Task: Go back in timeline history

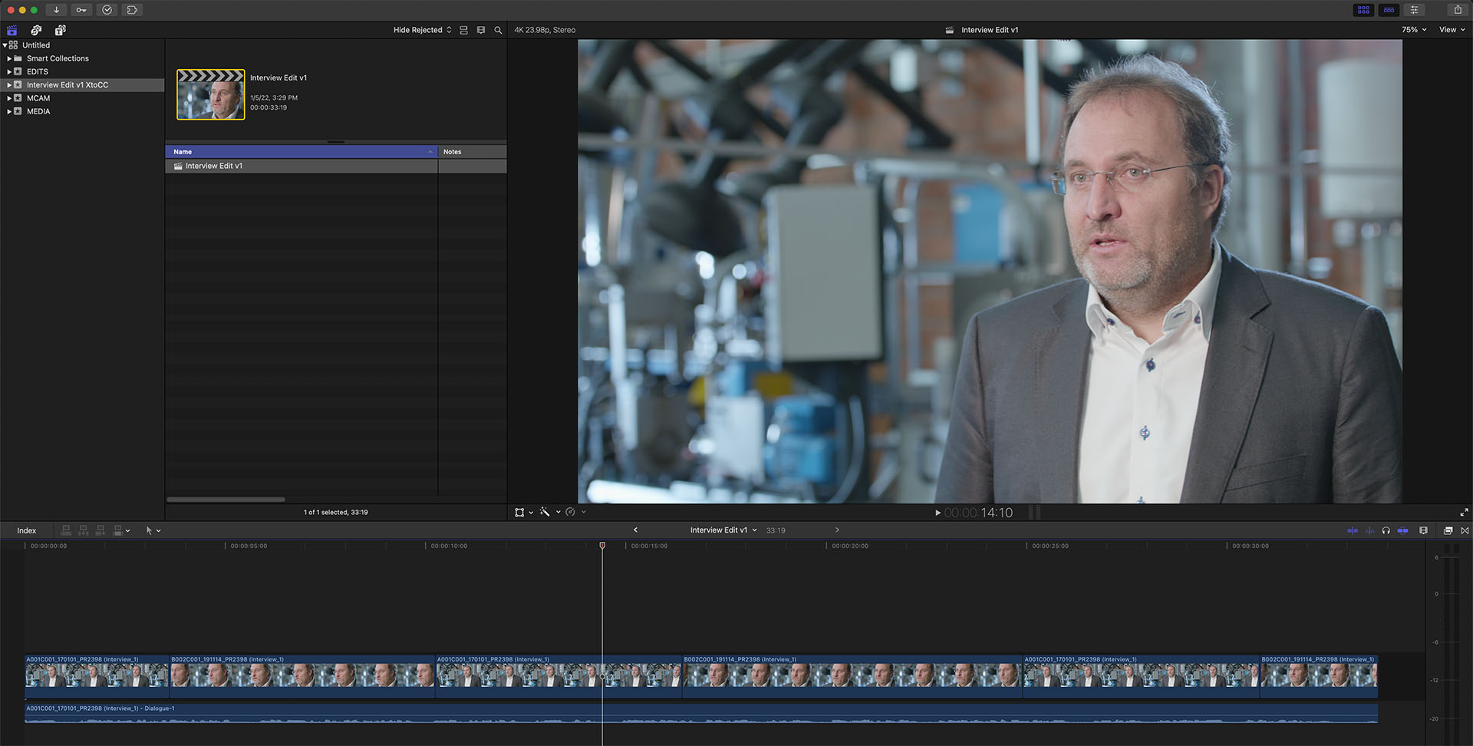Action: (635, 530)
